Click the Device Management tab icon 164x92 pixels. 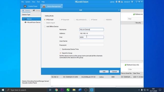[x=44, y=6]
